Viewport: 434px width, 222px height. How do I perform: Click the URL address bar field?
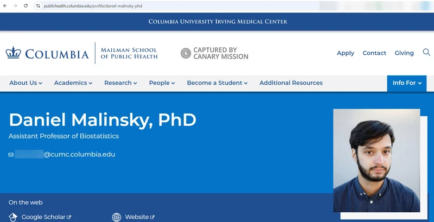pos(163,5)
